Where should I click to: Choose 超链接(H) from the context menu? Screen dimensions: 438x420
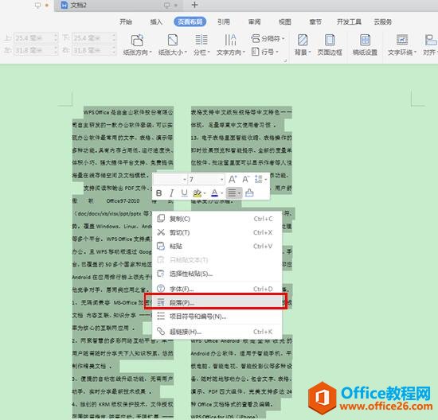(x=217, y=332)
